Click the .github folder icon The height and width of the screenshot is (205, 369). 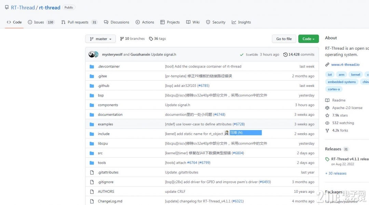pyautogui.click(x=92, y=86)
